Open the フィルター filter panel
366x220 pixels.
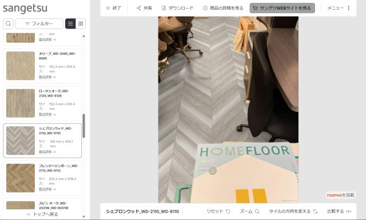pos(39,23)
